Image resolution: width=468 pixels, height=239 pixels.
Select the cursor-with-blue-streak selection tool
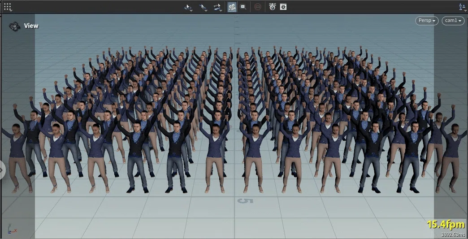pos(203,7)
